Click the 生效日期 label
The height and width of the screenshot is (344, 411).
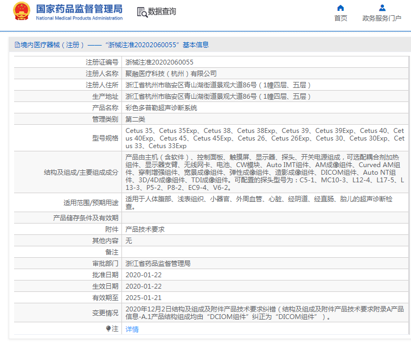pos(105,286)
